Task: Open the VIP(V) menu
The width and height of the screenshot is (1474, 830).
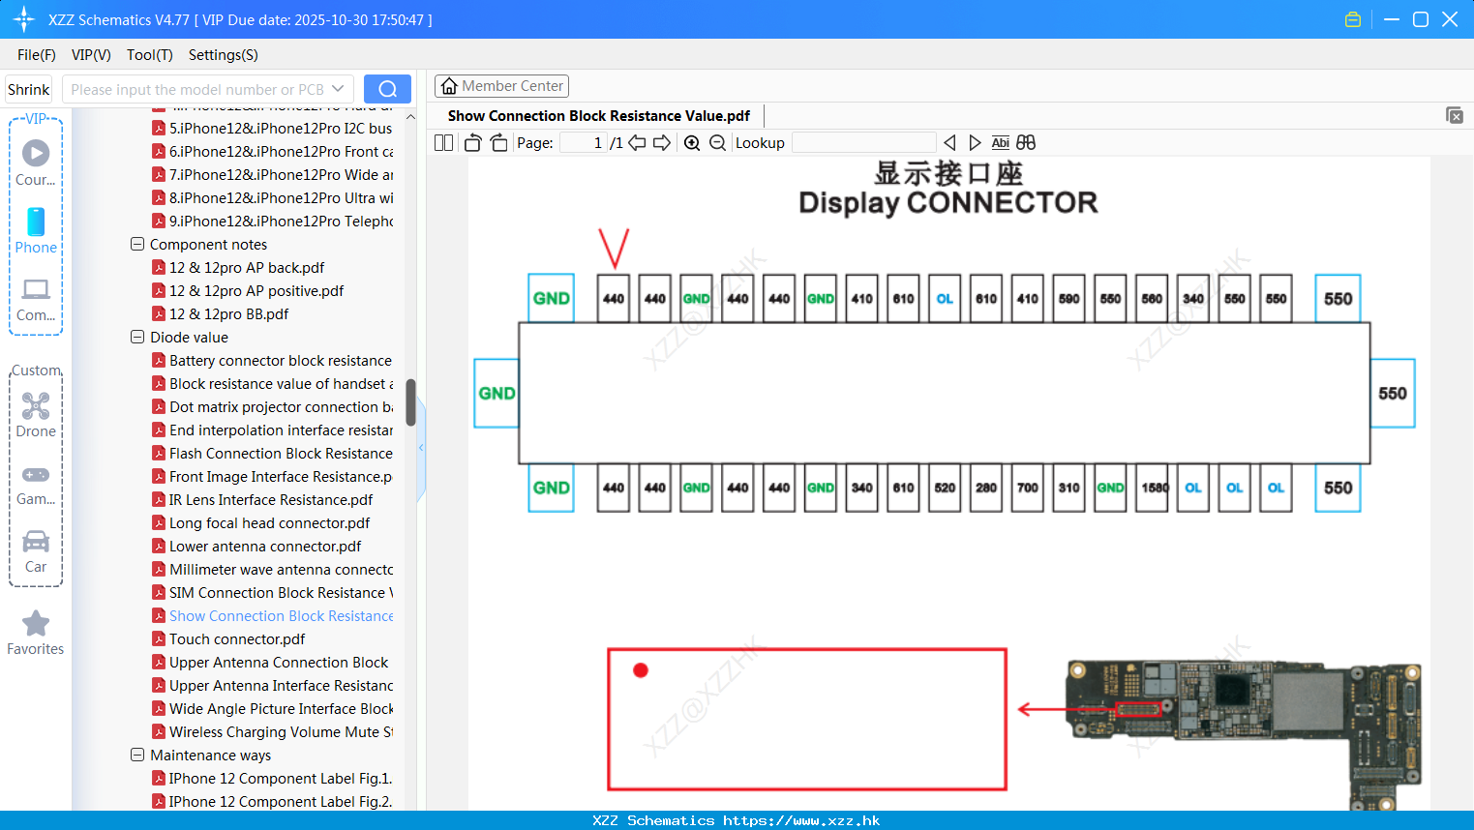Action: (x=91, y=55)
